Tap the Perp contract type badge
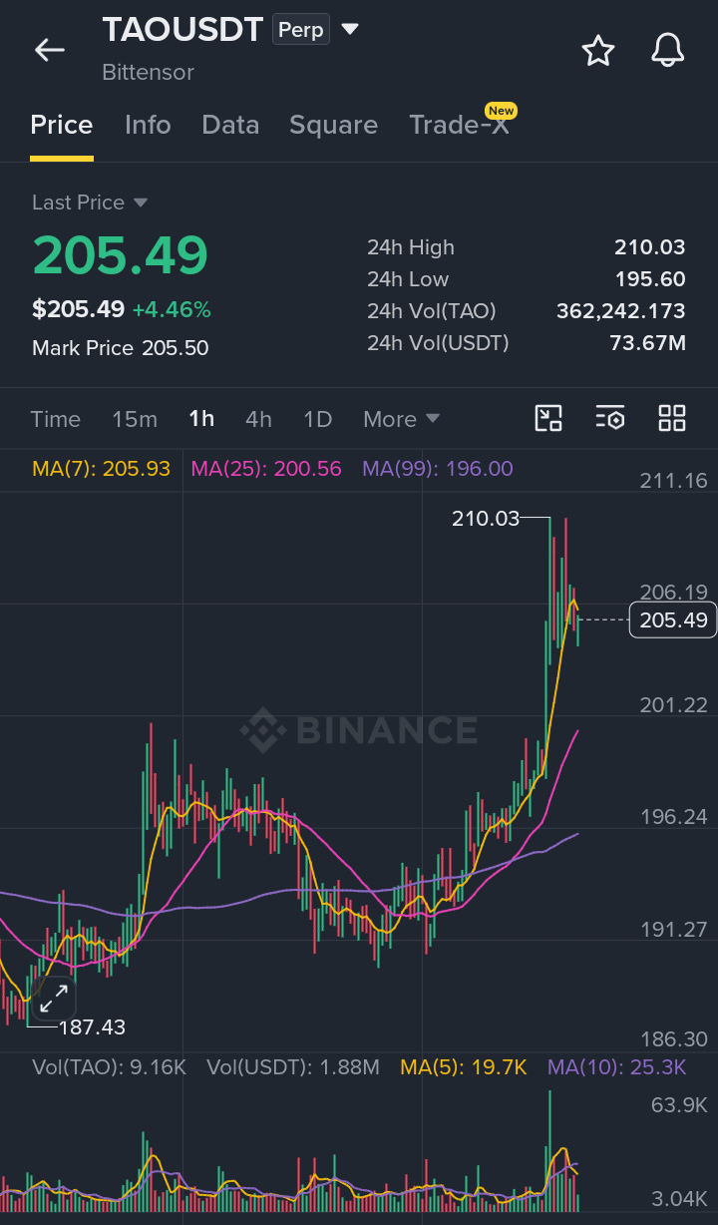 click(x=301, y=30)
